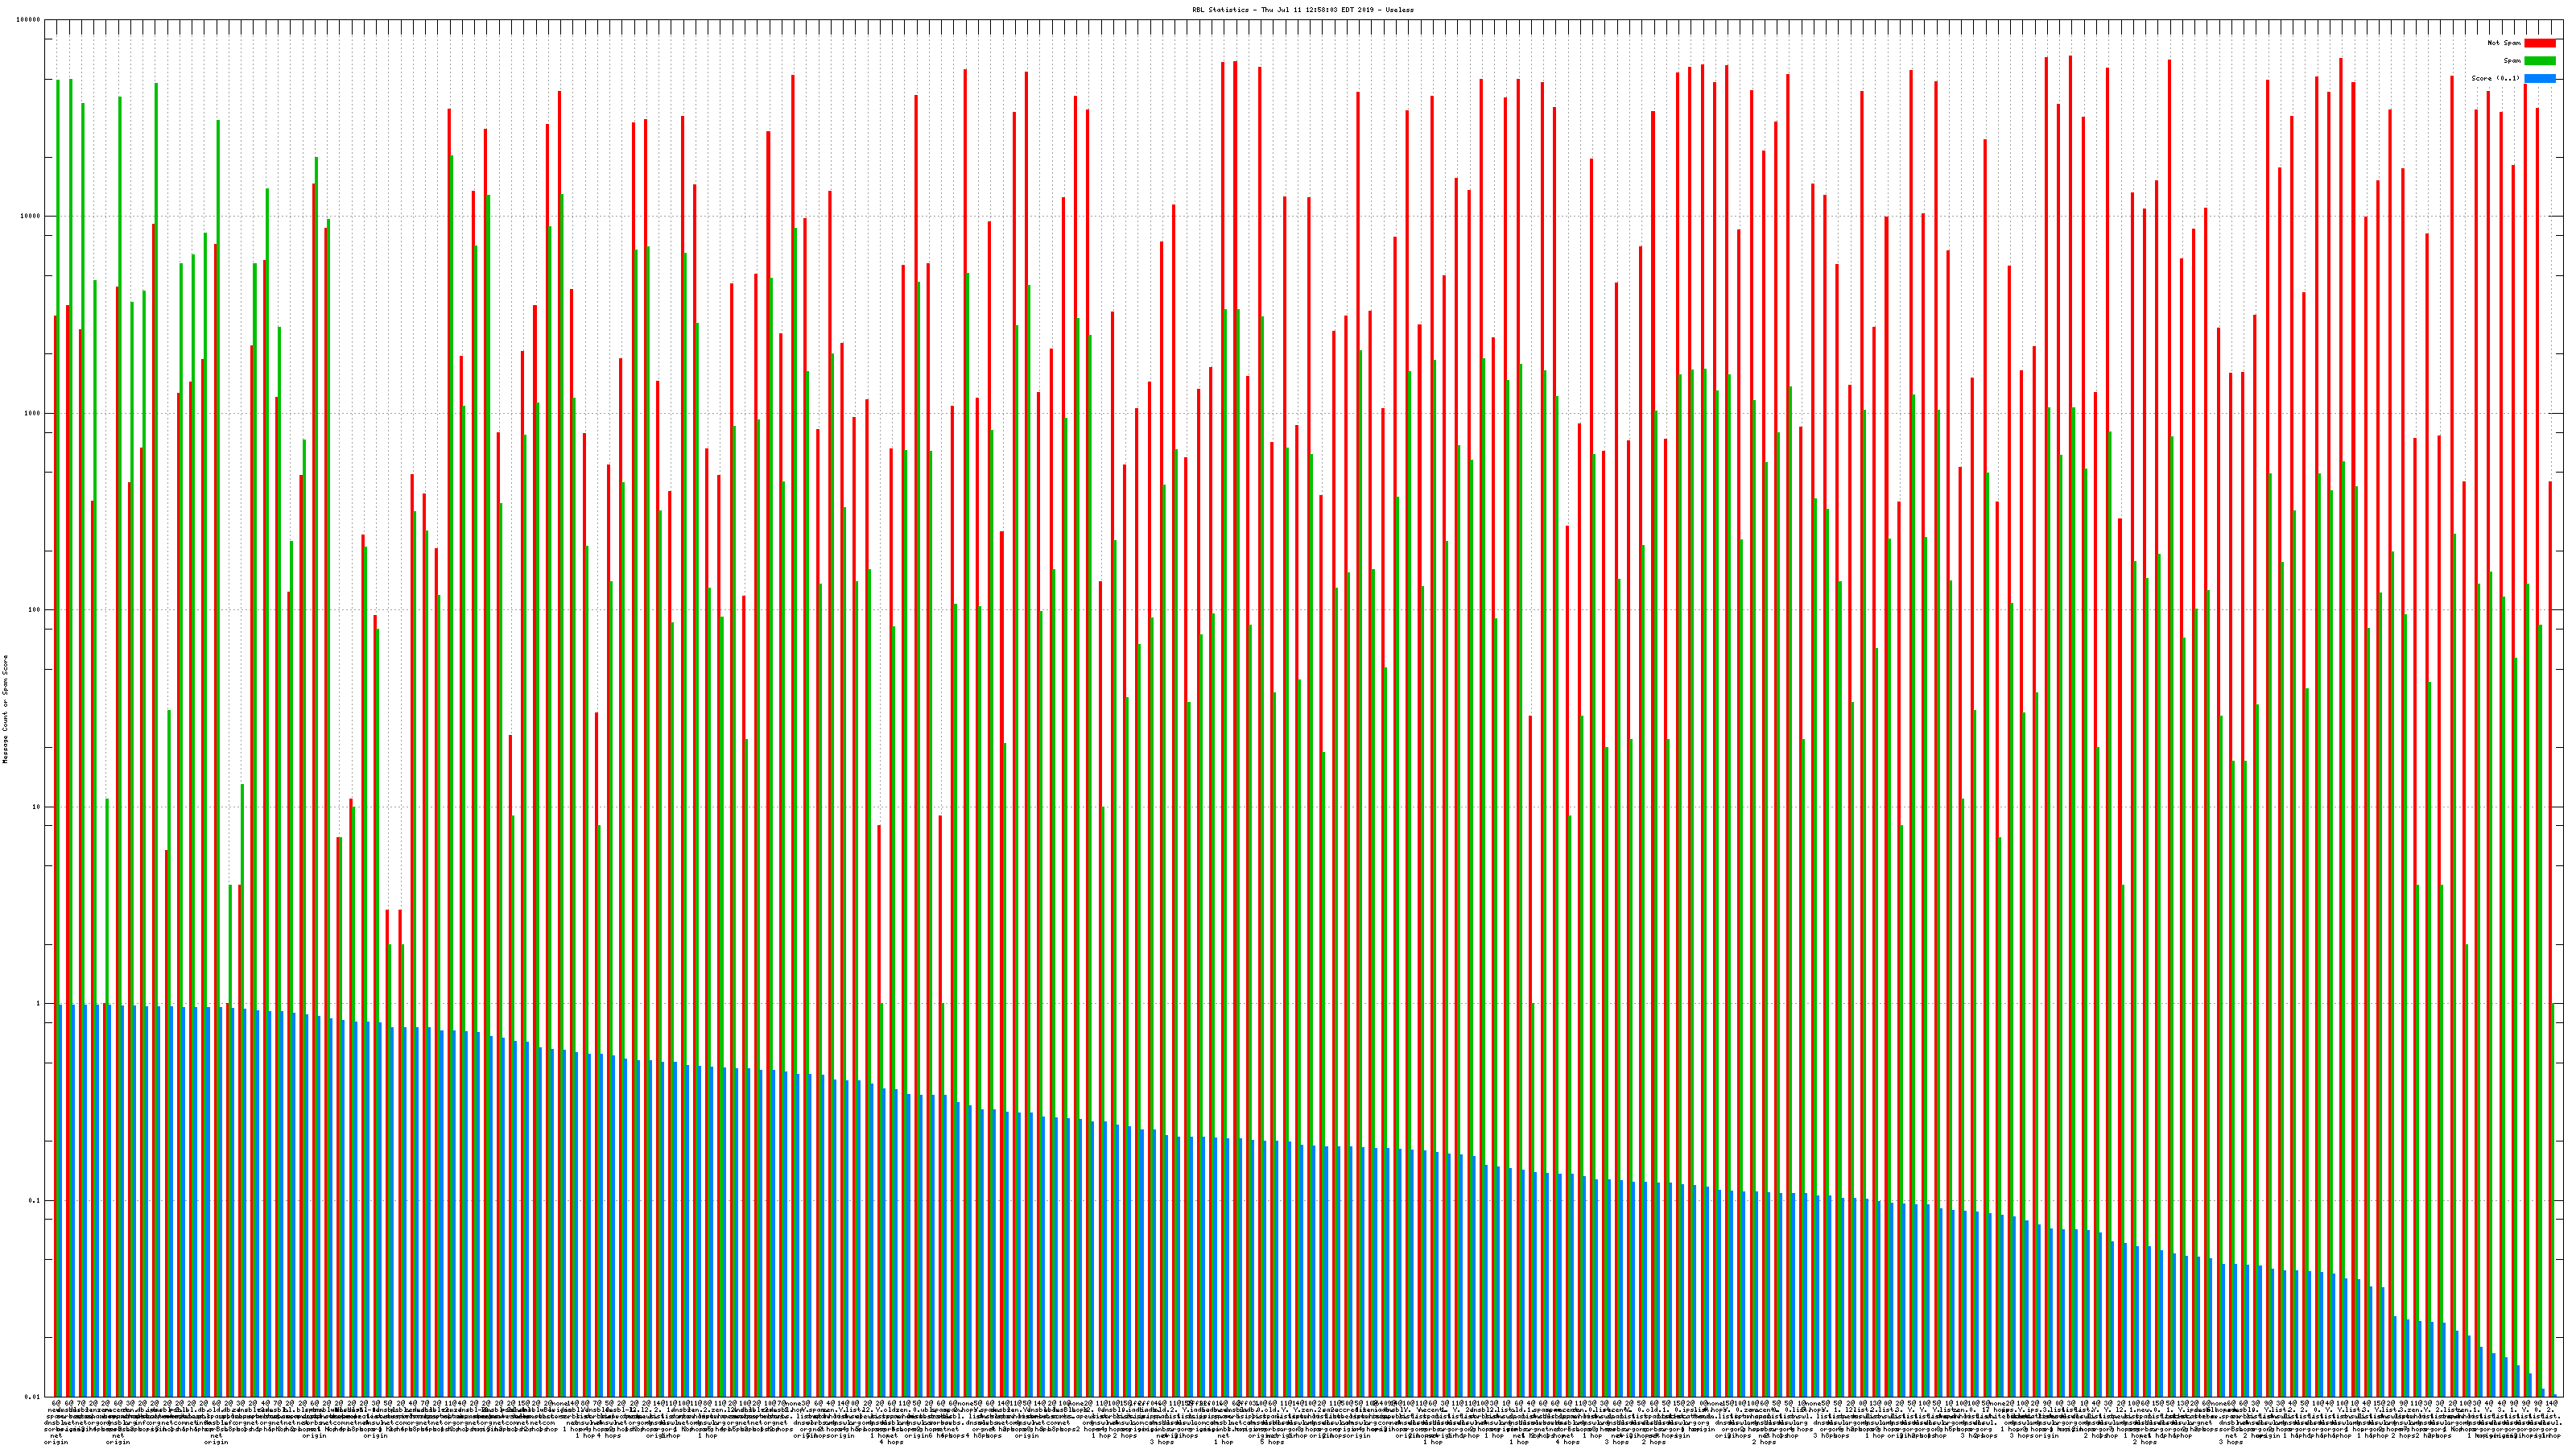Screen dimensions: 2576x1449
Task: Select the 'Not Spam' legend label
Action: pyautogui.click(x=2504, y=43)
